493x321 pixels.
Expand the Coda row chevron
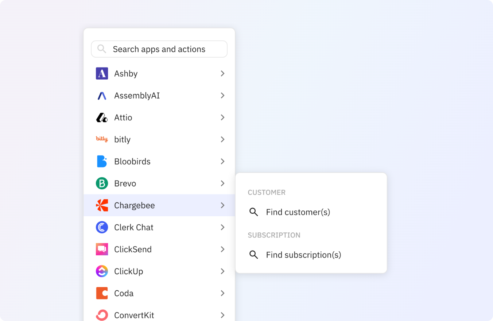pos(222,293)
